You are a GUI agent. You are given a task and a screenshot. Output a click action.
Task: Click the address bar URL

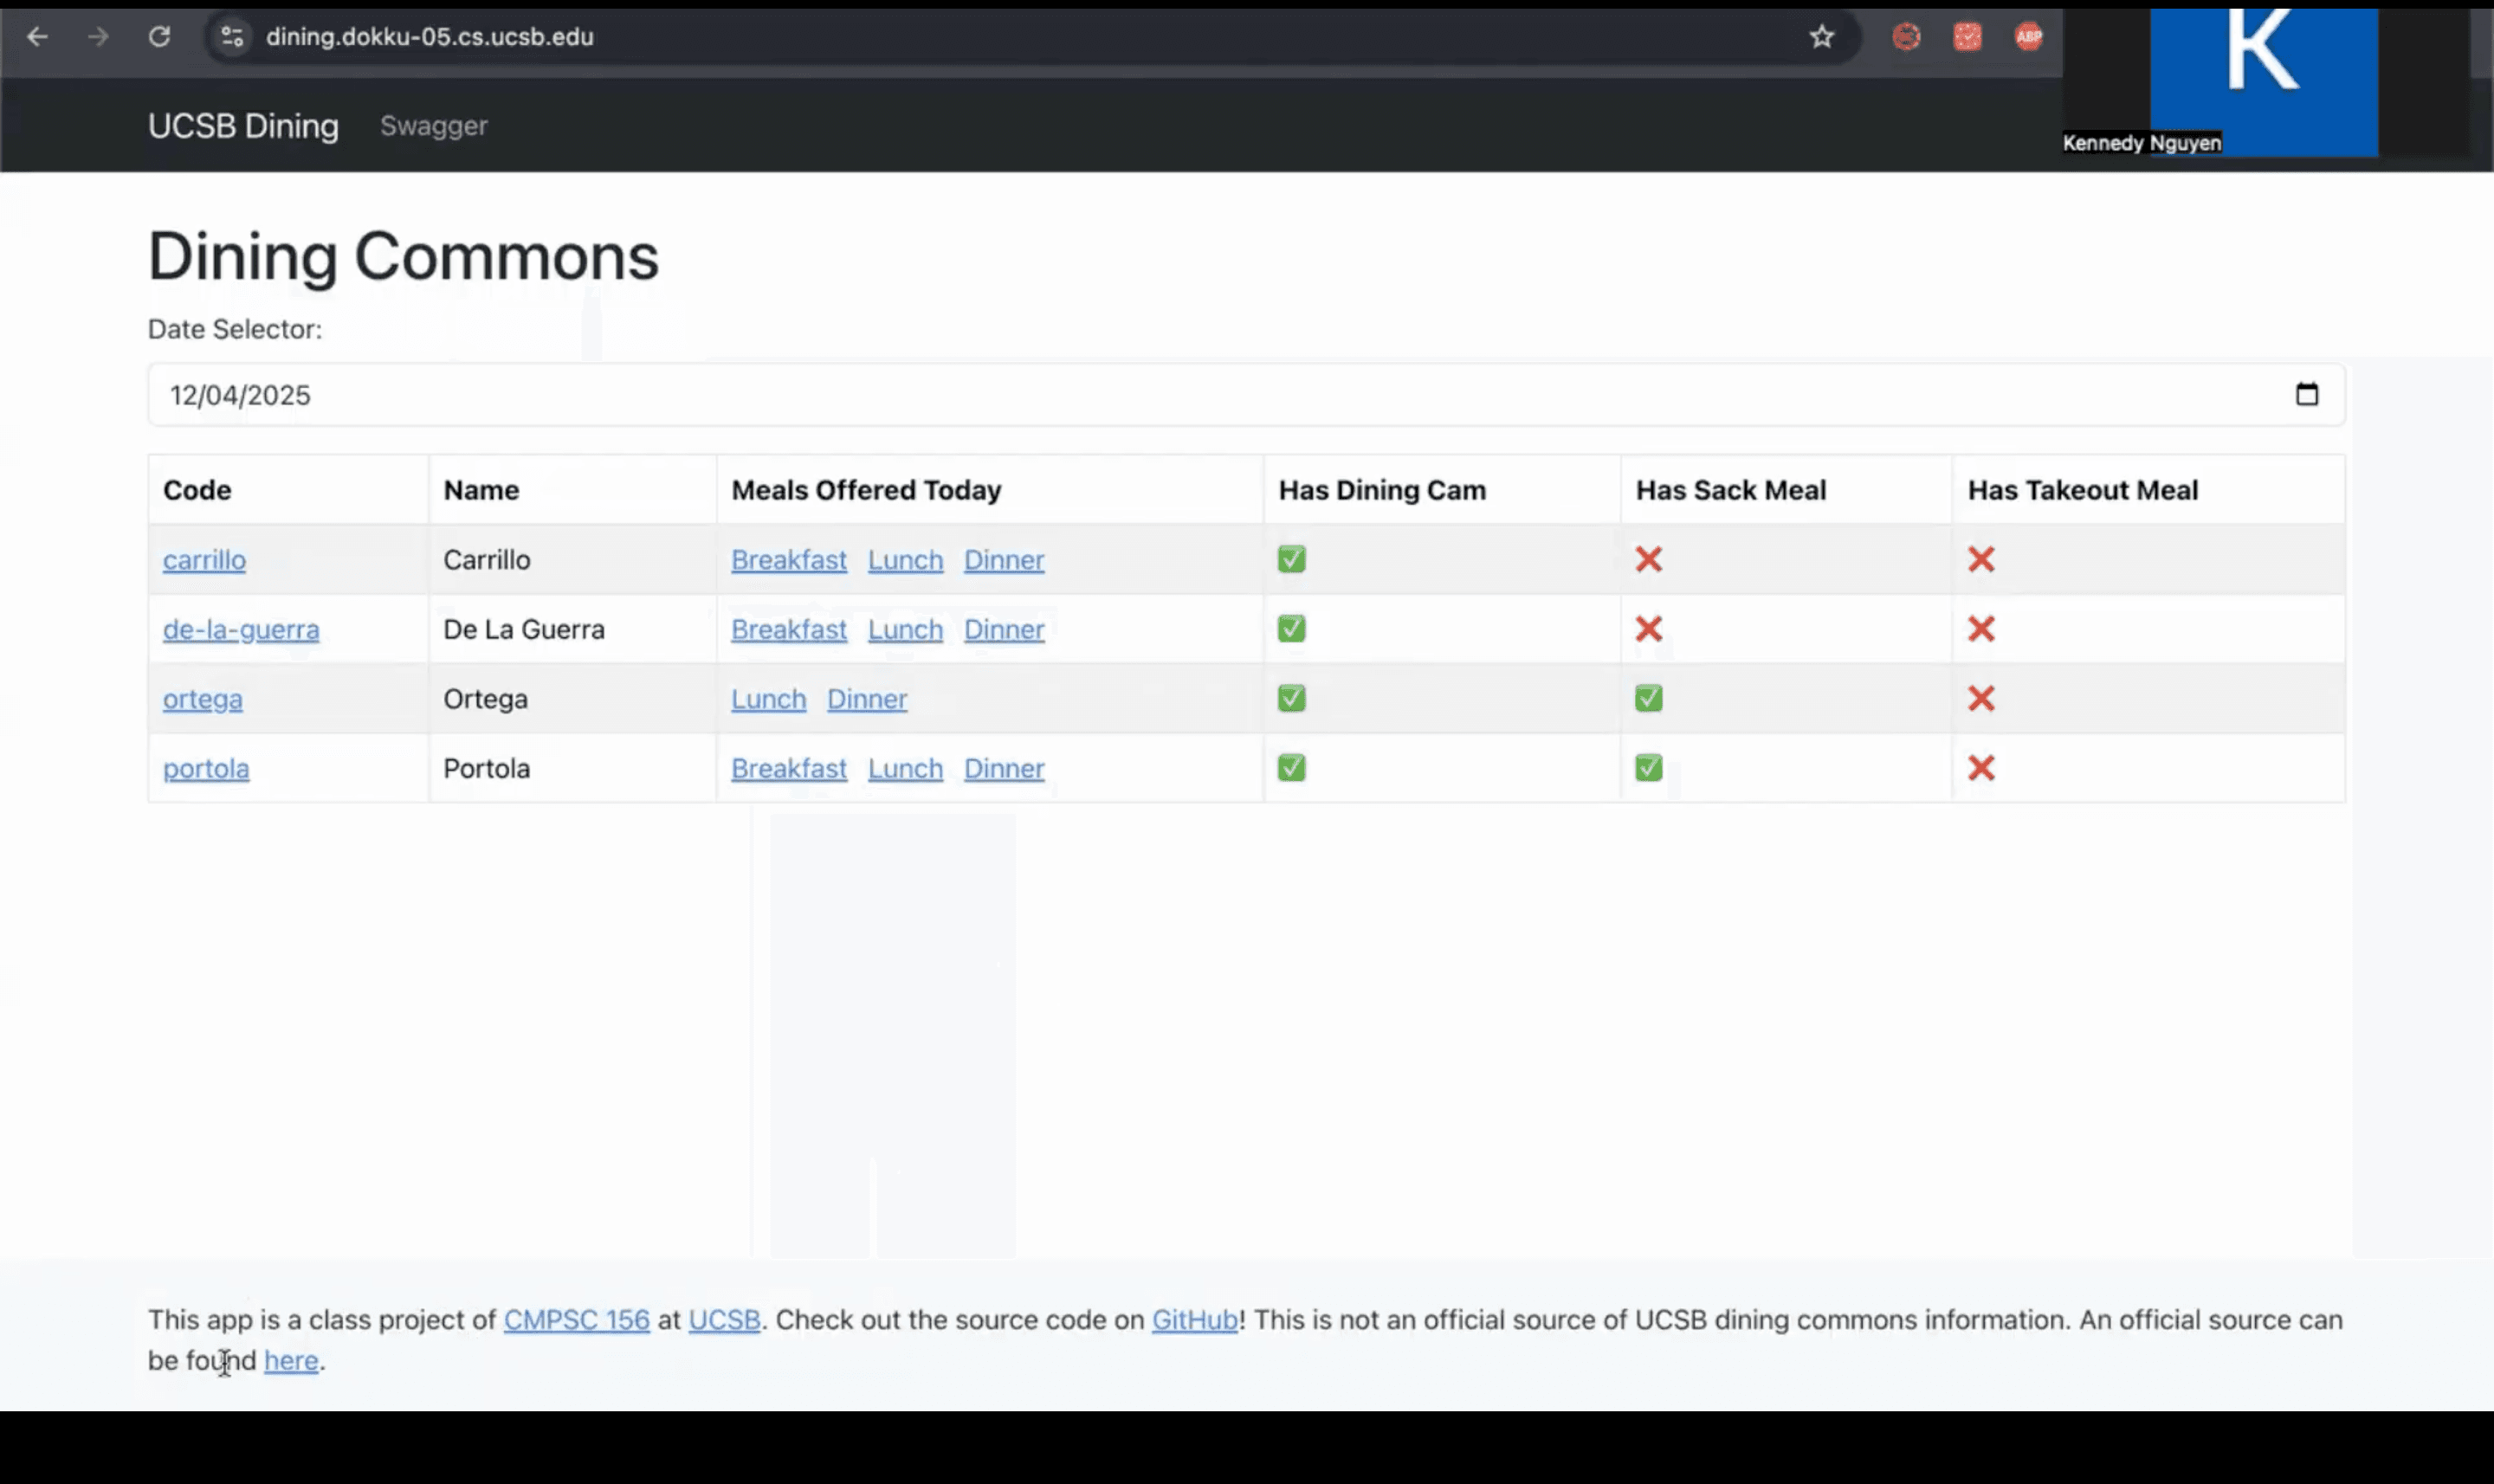[429, 37]
